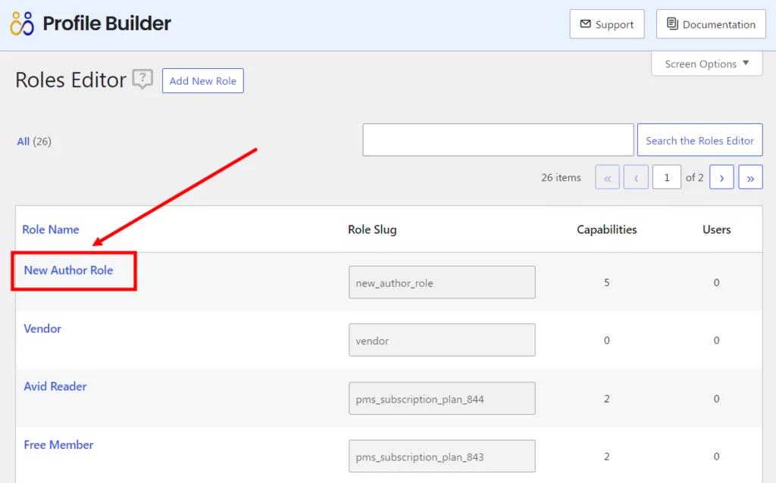
Task: Select the All (26) filter link
Action: (33, 142)
